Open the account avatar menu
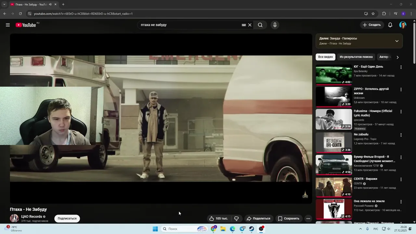 pos(403,25)
